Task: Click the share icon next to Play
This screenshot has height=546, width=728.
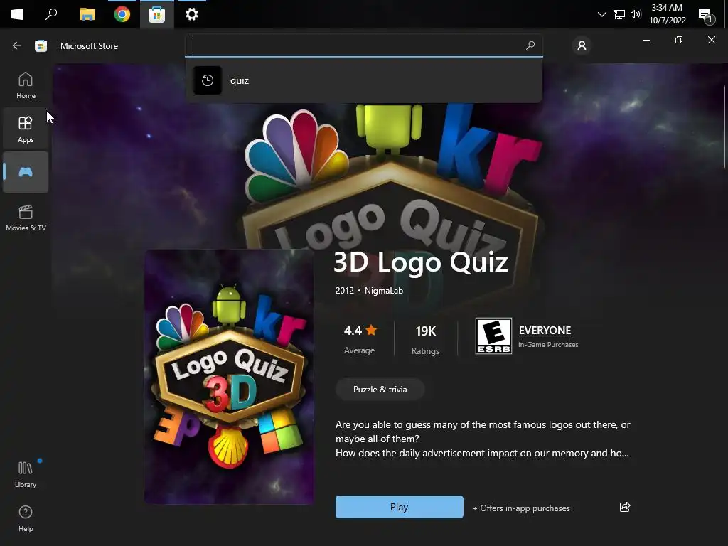Action: (x=624, y=507)
